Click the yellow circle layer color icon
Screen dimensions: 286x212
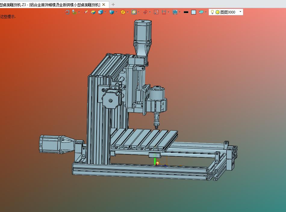pos(217,12)
